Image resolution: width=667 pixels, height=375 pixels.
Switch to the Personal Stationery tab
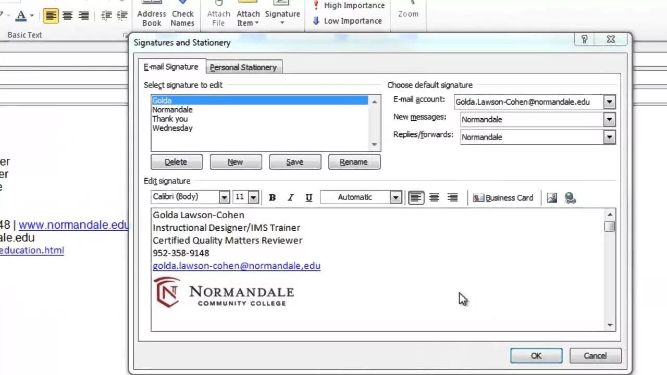pyautogui.click(x=243, y=67)
